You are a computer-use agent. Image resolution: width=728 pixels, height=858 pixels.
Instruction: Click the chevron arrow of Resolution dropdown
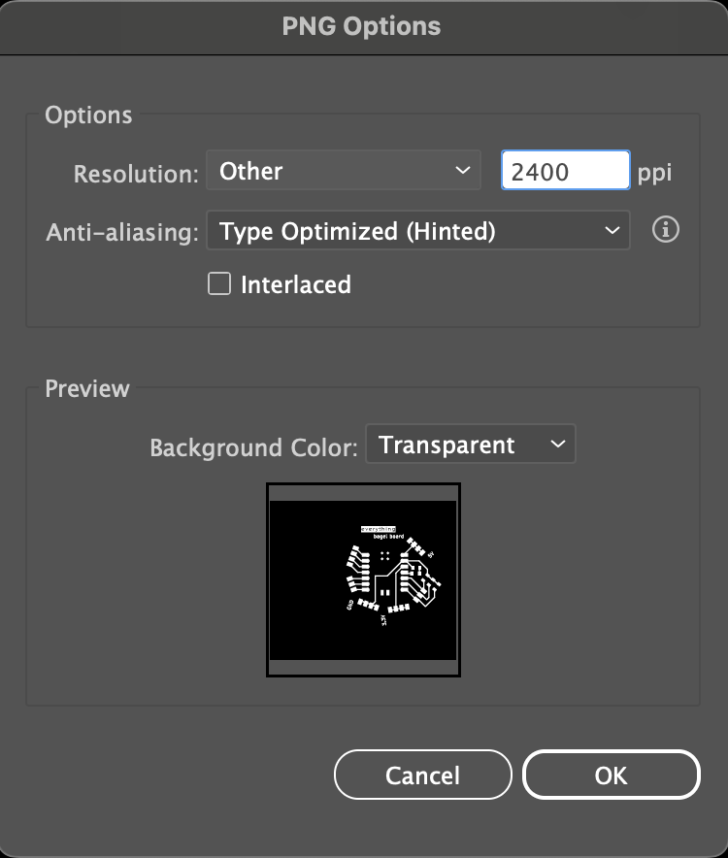(x=463, y=170)
